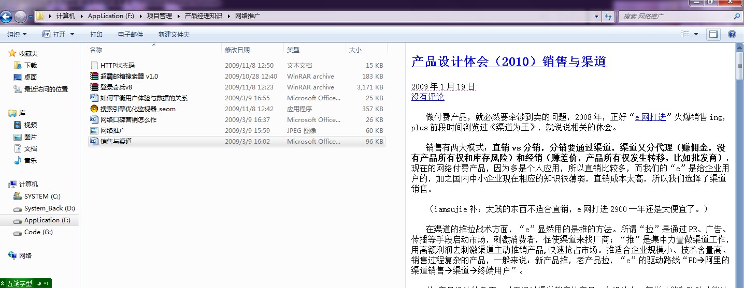Click the 打印 toolbar command

96,35
